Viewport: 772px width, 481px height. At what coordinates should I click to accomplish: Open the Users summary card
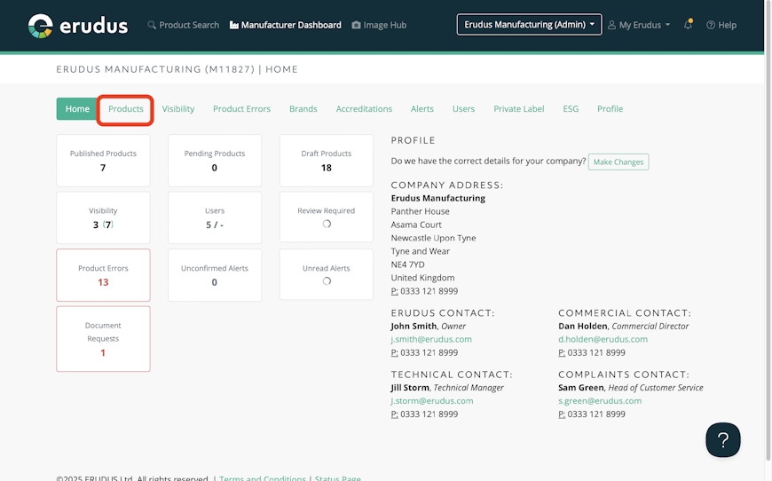(x=215, y=217)
